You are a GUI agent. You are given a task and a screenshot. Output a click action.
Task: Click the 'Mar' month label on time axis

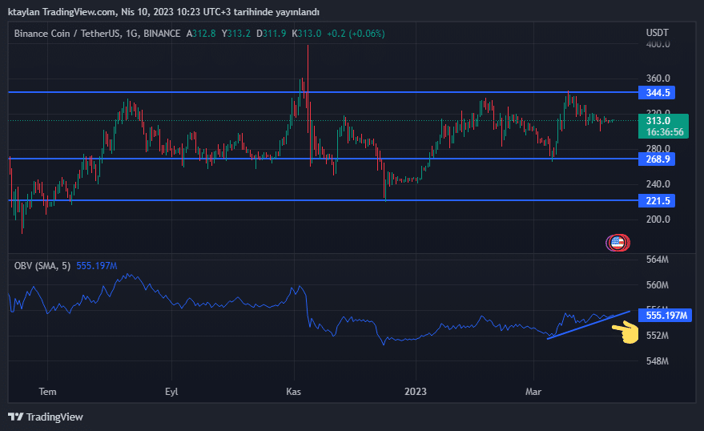pos(533,392)
